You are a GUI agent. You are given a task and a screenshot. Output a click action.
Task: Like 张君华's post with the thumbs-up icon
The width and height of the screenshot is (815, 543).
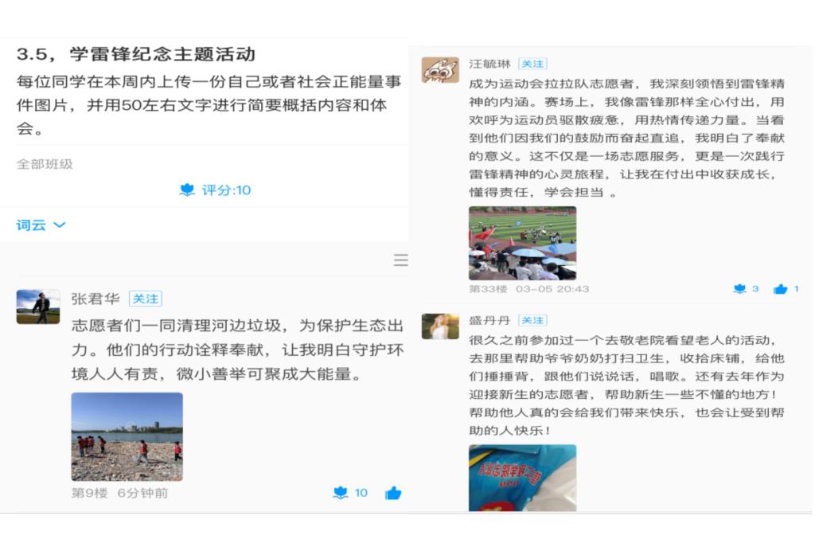pyautogui.click(x=393, y=493)
